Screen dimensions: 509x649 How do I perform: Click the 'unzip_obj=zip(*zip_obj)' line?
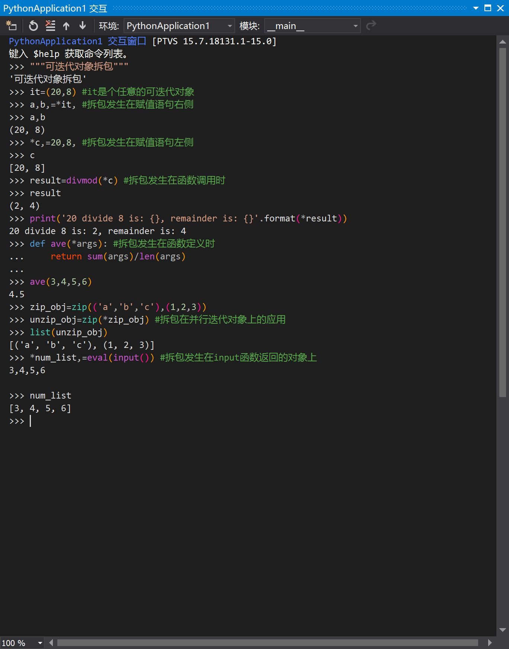[x=147, y=320]
